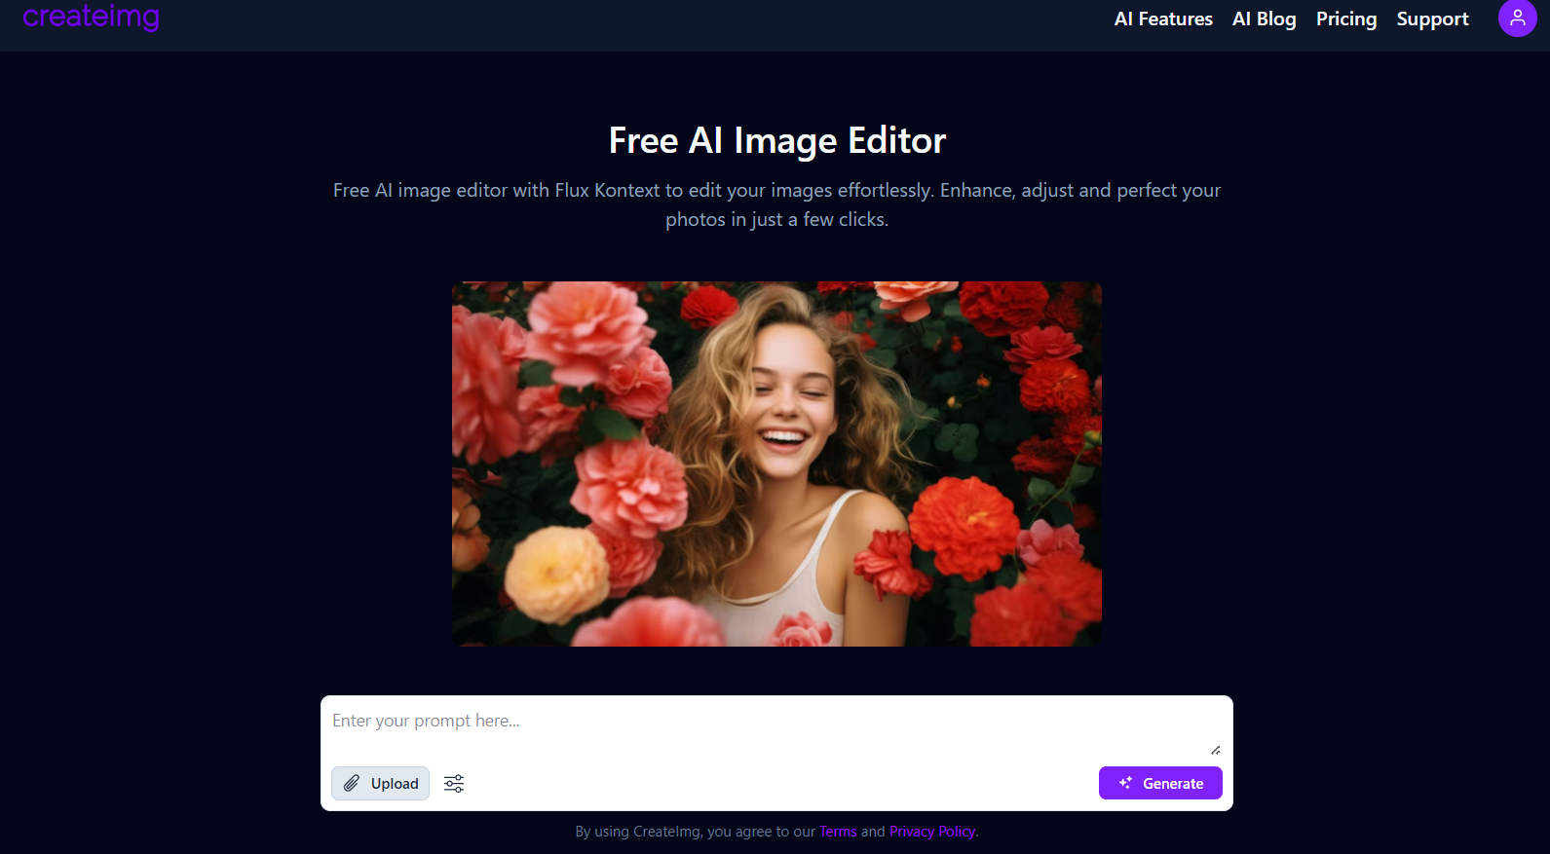This screenshot has width=1550, height=854.
Task: Click the sparkle icon on Generate
Action: 1125,784
